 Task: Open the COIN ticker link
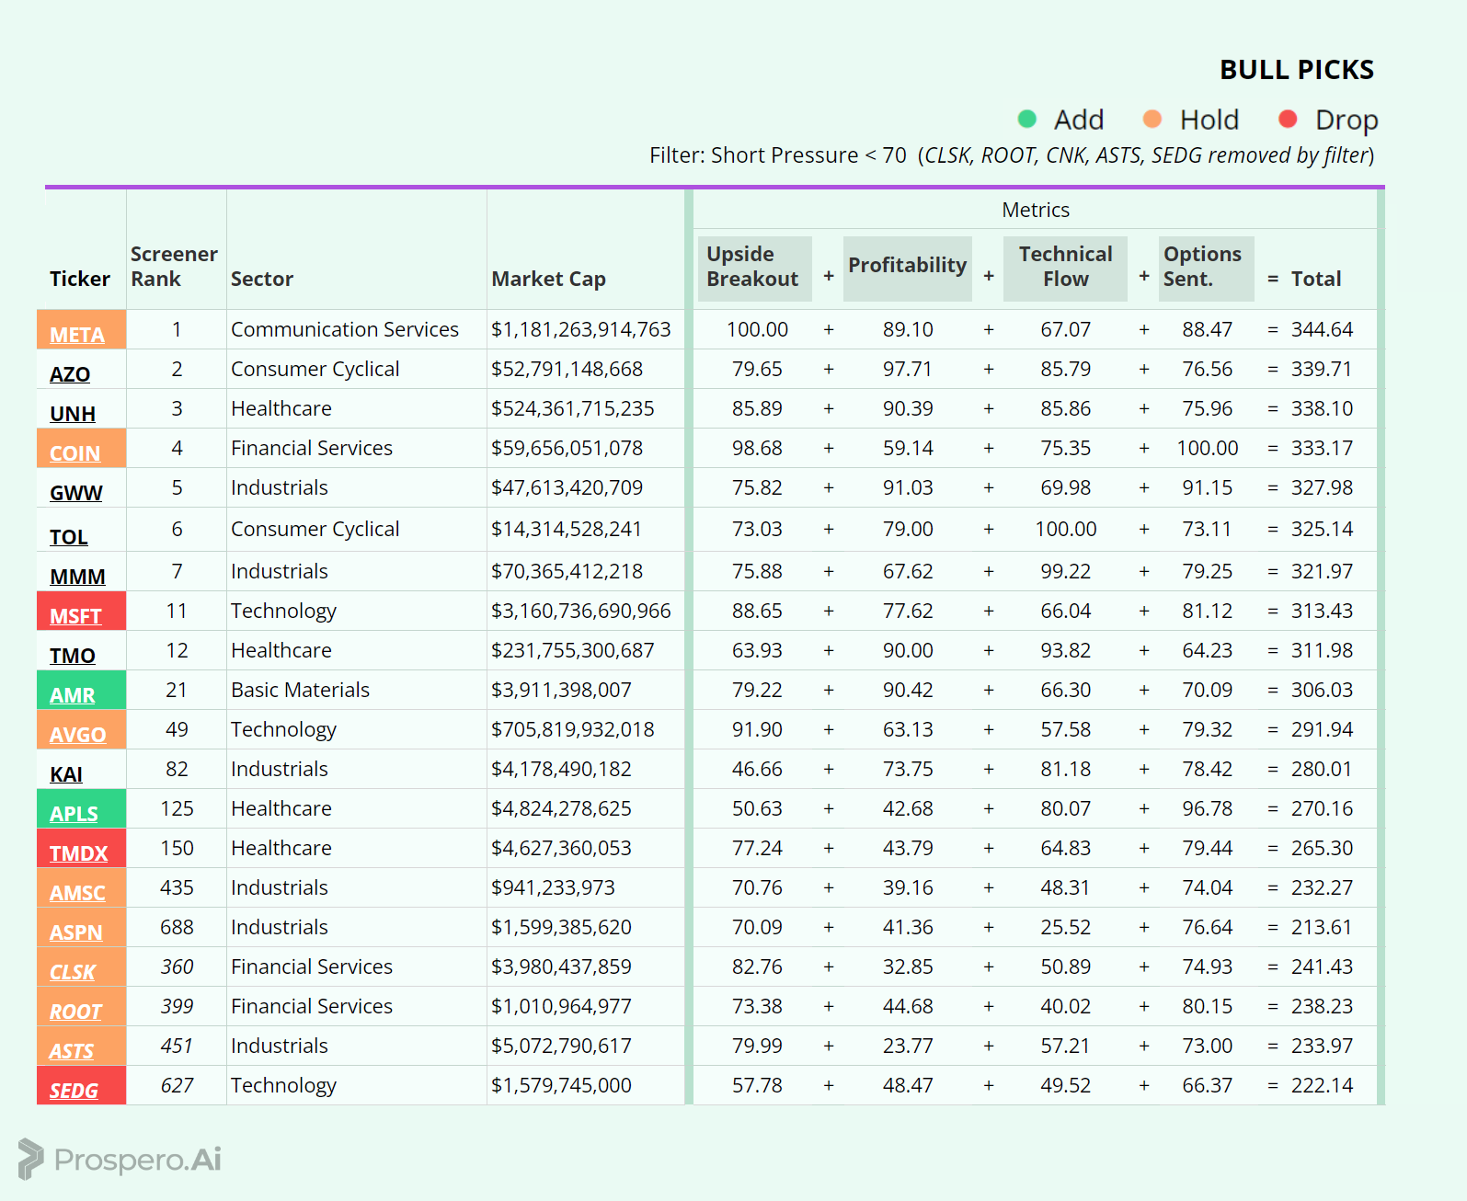point(74,453)
